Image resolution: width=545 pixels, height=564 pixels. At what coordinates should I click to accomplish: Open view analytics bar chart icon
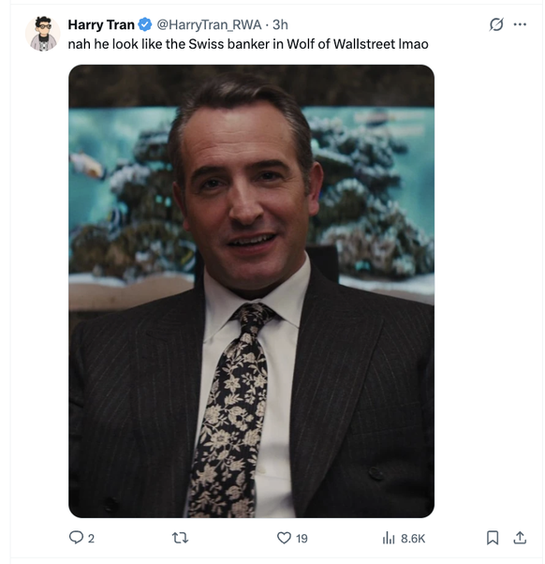[x=389, y=538]
